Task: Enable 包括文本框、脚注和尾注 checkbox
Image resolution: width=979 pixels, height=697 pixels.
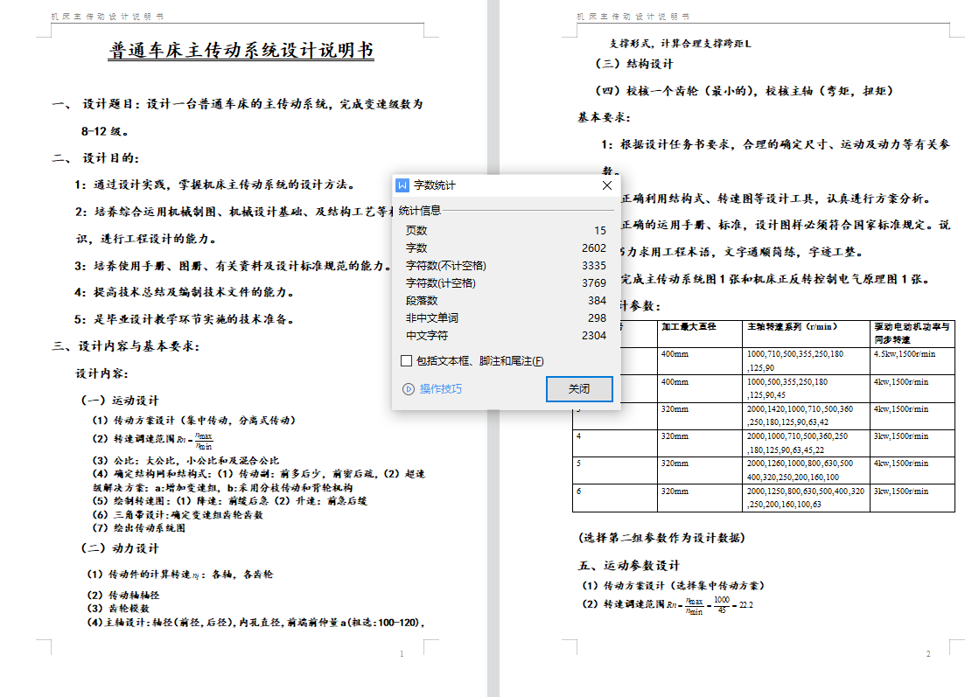Action: click(x=406, y=360)
